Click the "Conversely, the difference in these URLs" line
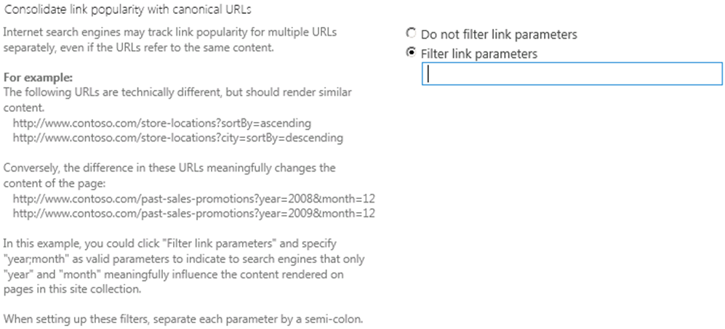The width and height of the screenshot is (725, 329). pos(169,168)
